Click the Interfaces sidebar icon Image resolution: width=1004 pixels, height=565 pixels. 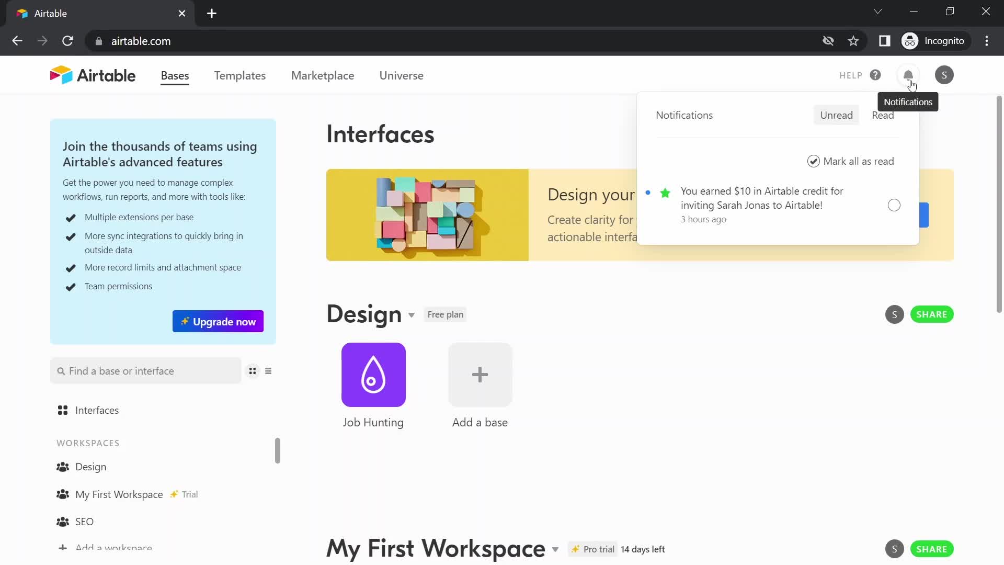63,410
